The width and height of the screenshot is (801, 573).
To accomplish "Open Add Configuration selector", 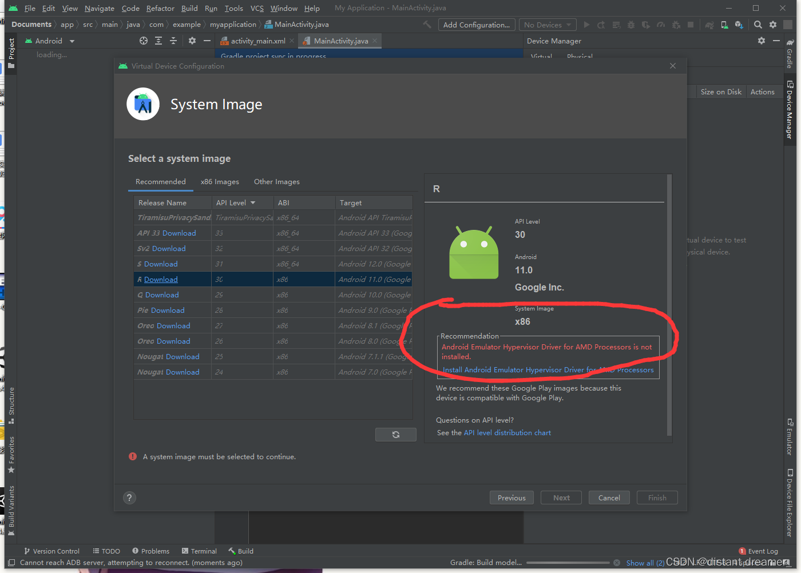I will click(477, 25).
